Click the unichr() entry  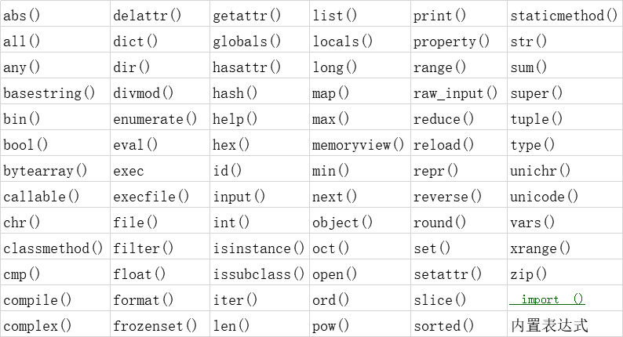[540, 171]
